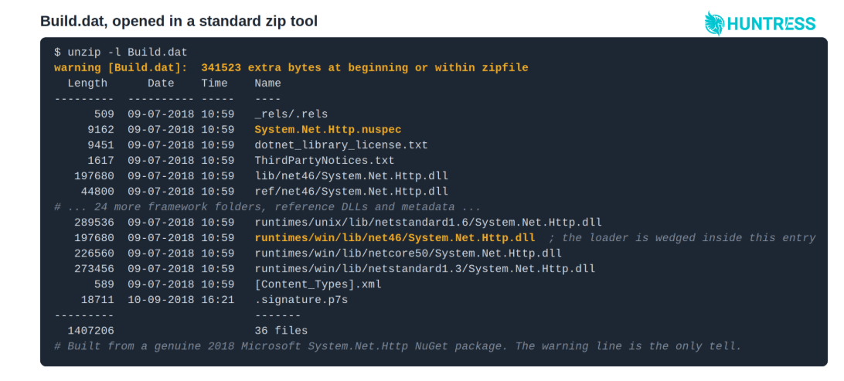Click the '24 more framework folders' comment line
The image size is (844, 381).
tap(267, 207)
